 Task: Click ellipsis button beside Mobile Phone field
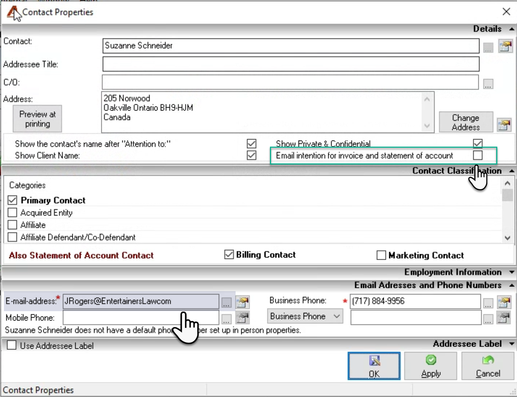226,319
